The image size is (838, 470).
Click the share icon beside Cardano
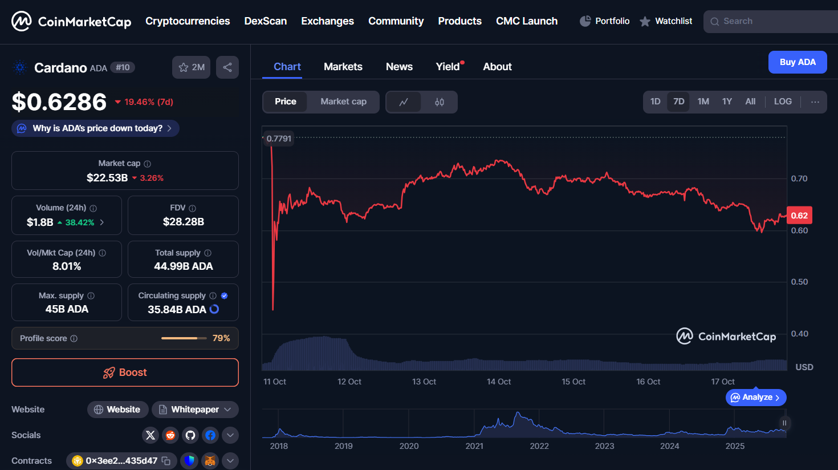click(x=227, y=67)
